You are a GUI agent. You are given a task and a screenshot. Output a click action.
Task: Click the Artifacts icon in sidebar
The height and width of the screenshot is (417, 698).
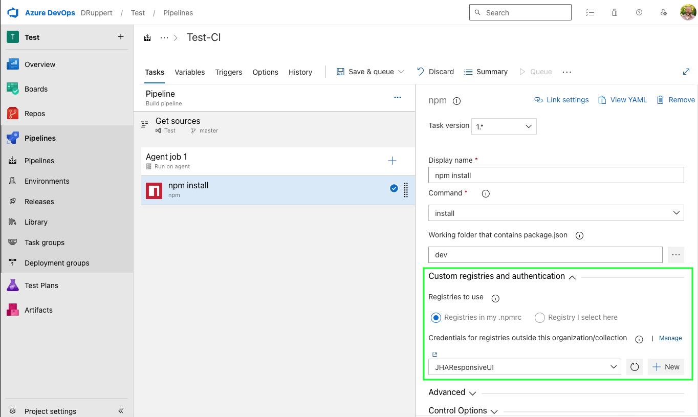[13, 310]
